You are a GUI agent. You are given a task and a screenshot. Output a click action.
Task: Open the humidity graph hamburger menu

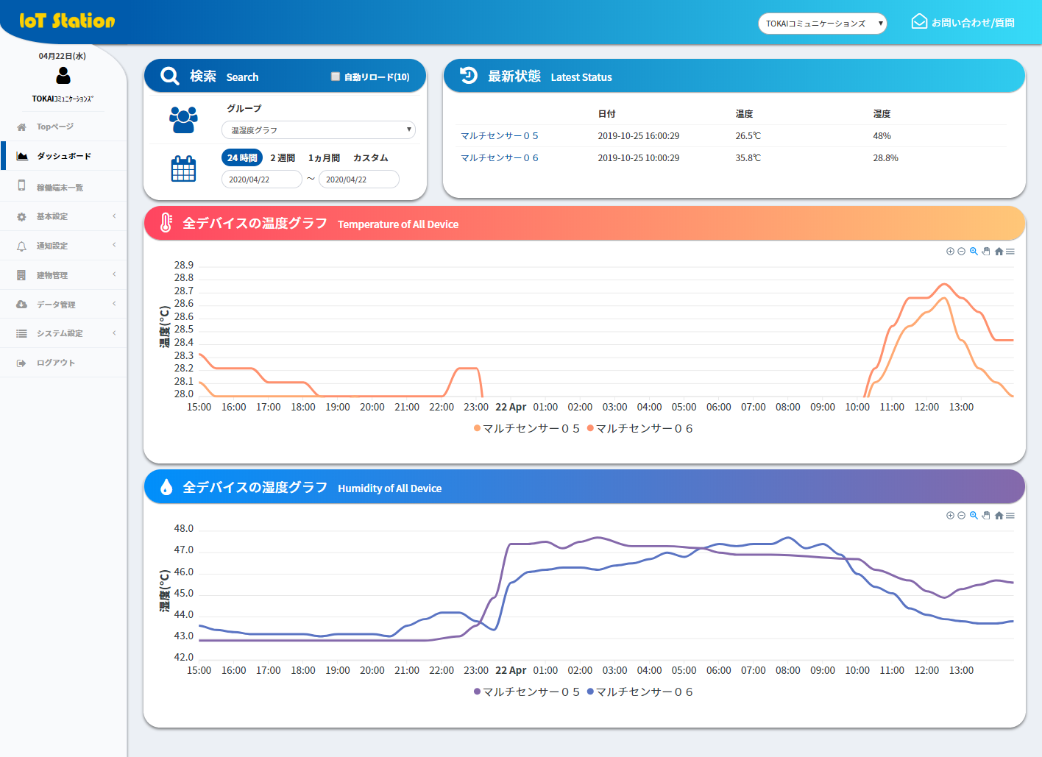click(1010, 516)
